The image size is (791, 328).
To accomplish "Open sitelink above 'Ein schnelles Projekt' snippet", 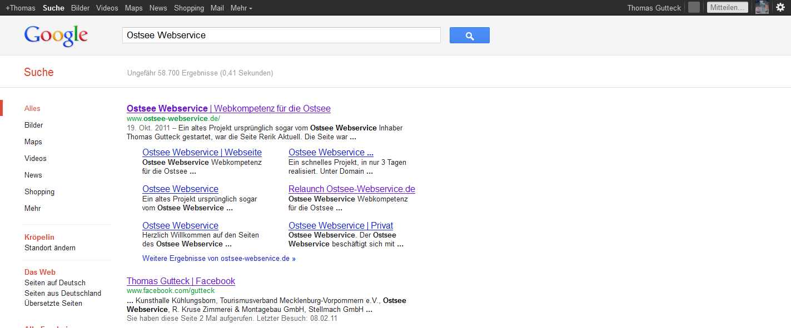I will point(331,153).
